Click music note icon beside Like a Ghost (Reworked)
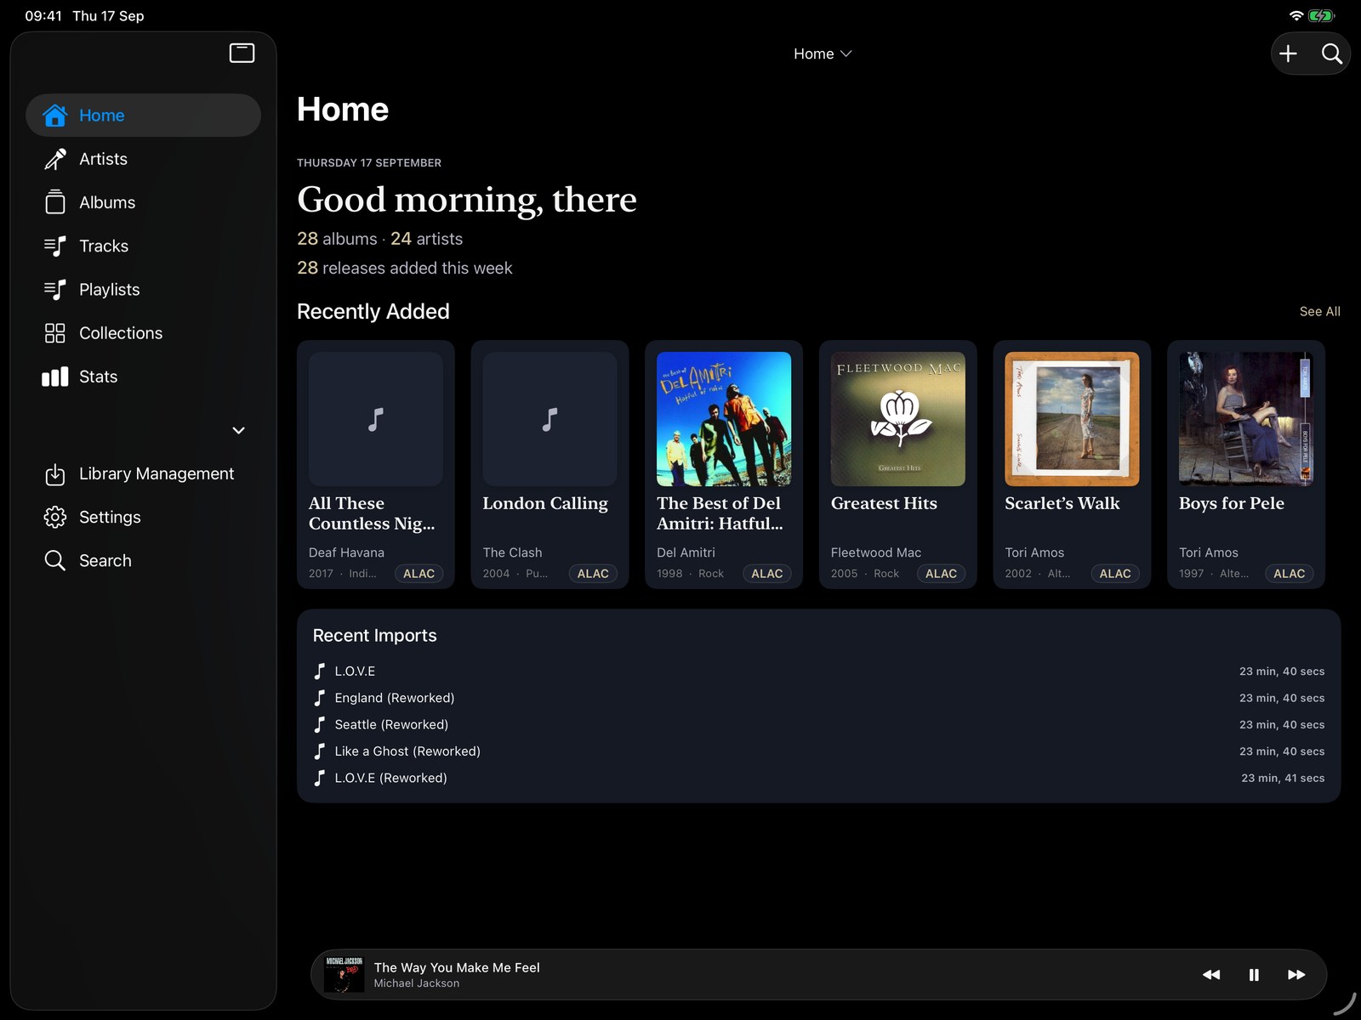 coord(320,751)
